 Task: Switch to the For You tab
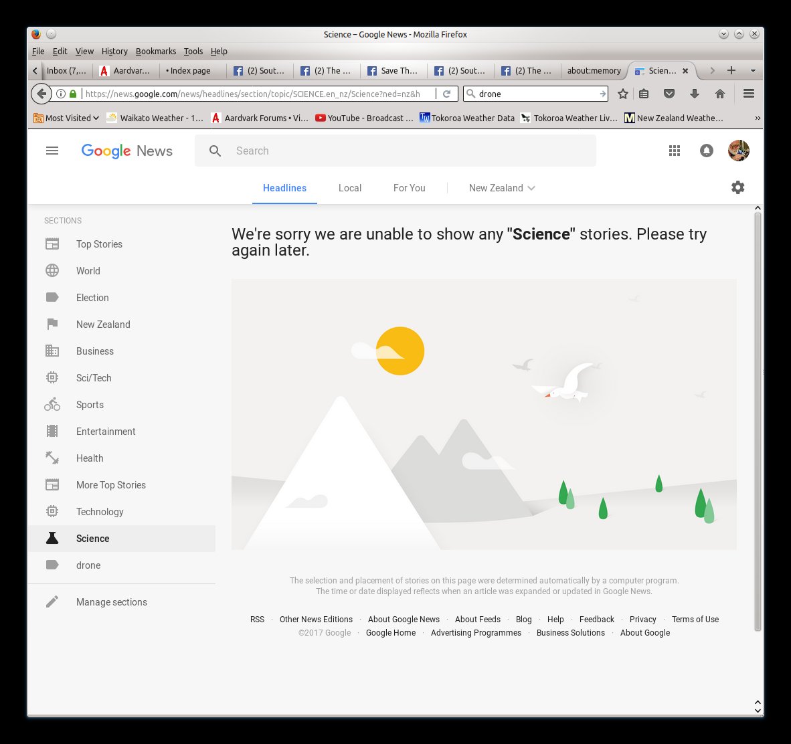pos(409,188)
